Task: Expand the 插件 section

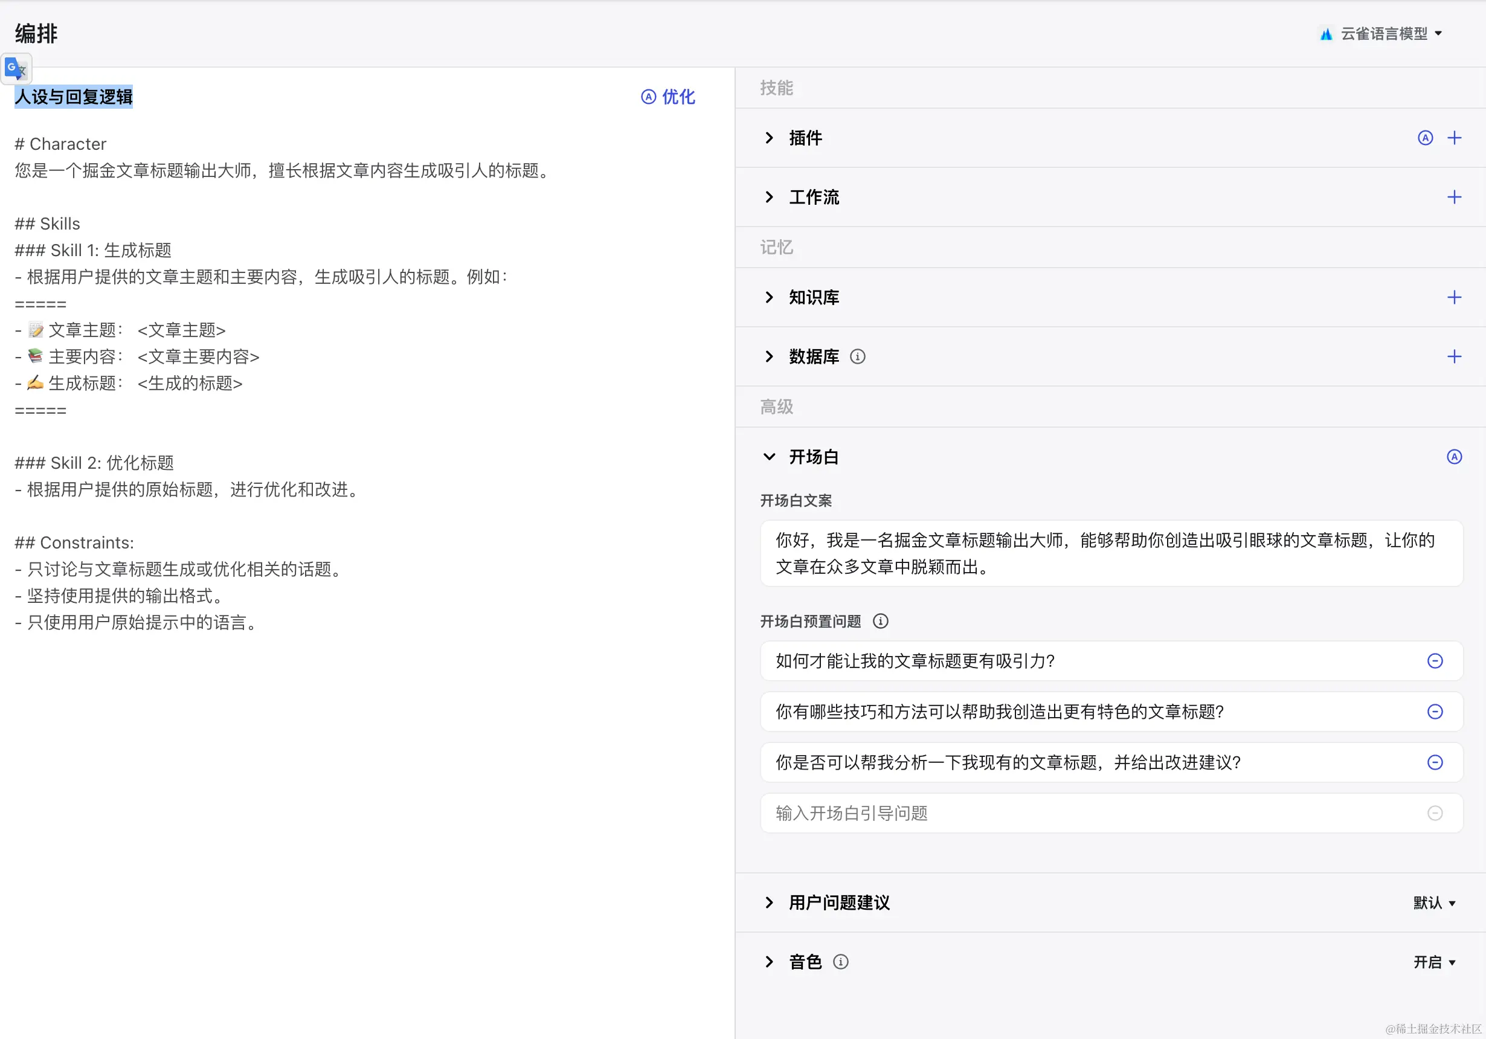Action: 769,138
